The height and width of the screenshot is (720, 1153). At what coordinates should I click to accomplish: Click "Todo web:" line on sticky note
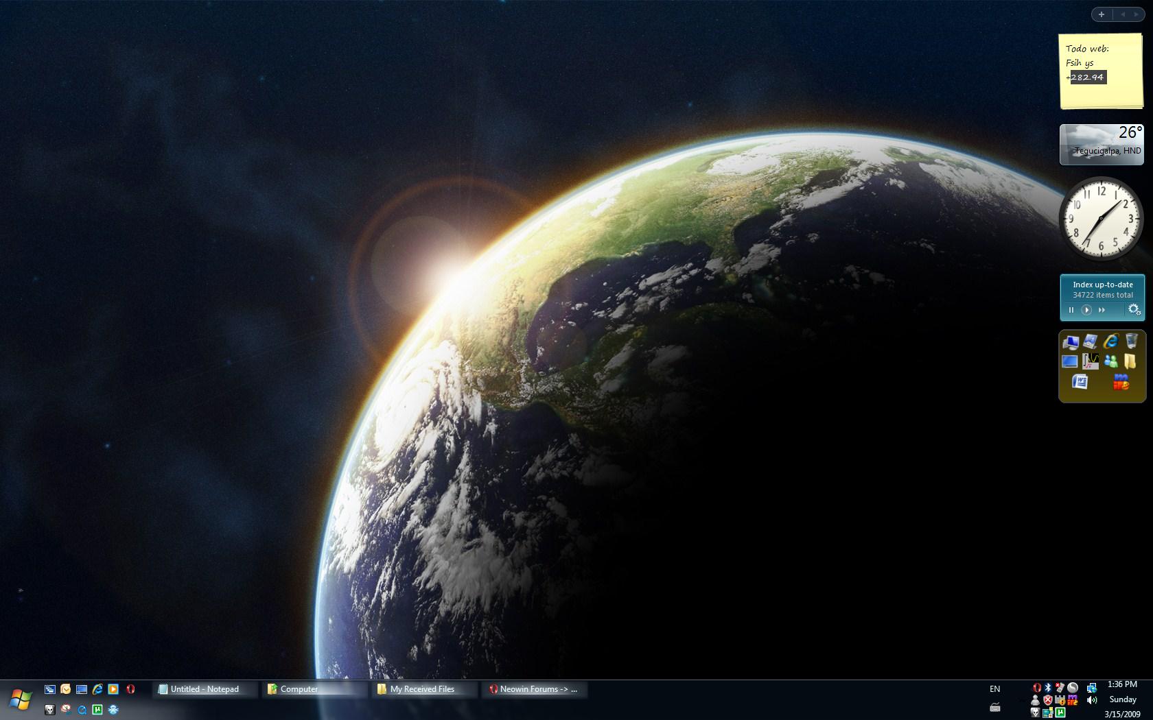click(x=1087, y=49)
